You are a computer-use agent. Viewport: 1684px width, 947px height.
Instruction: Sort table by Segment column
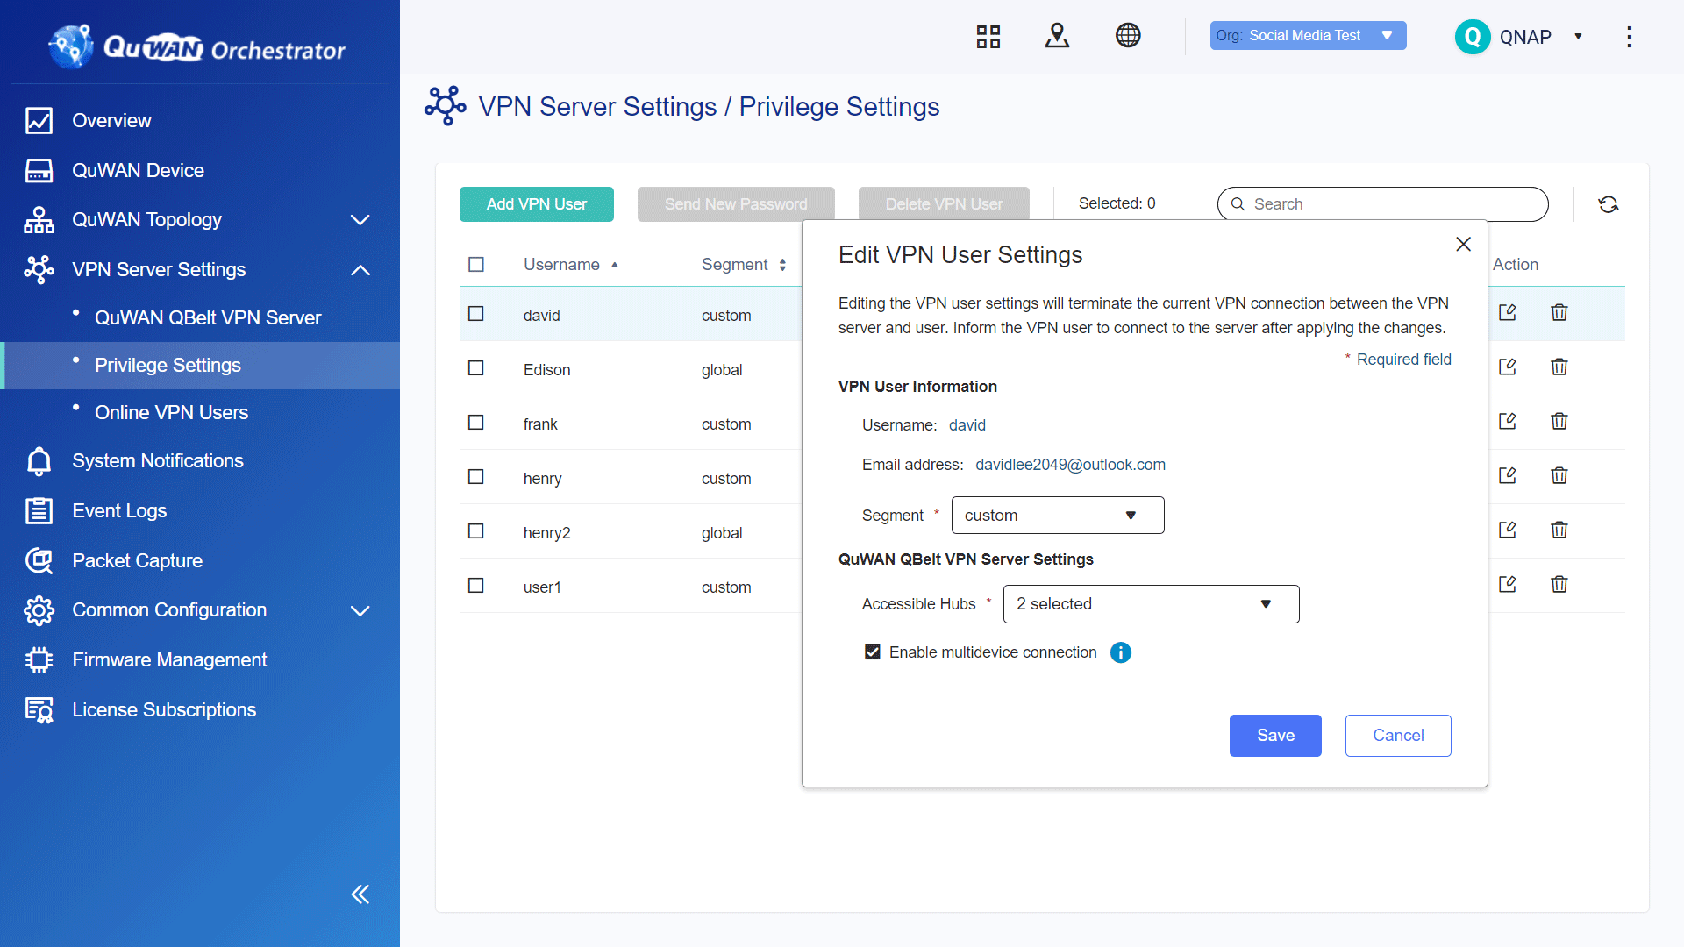[x=744, y=265]
